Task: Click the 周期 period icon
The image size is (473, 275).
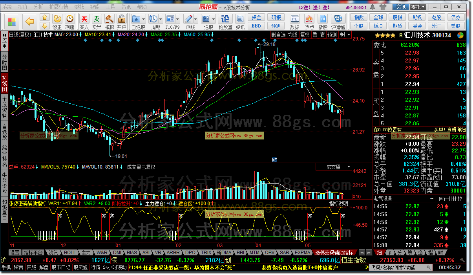Action: [x=153, y=18]
